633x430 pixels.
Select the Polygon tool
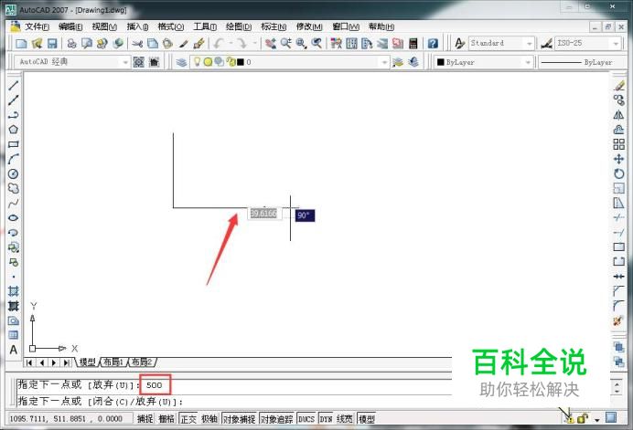click(x=14, y=130)
